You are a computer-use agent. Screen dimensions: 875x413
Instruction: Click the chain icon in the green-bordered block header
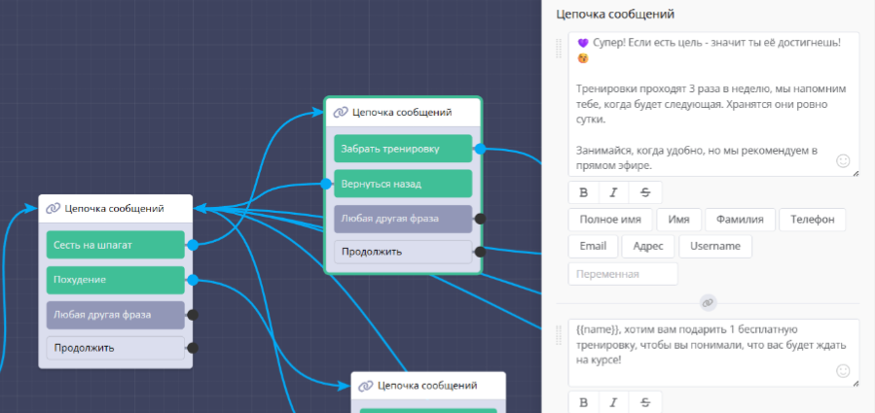[x=340, y=113]
